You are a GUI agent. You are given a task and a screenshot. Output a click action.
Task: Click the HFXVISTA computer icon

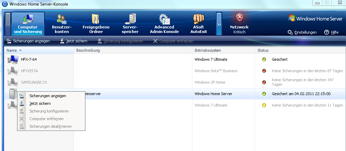pyautogui.click(x=13, y=71)
